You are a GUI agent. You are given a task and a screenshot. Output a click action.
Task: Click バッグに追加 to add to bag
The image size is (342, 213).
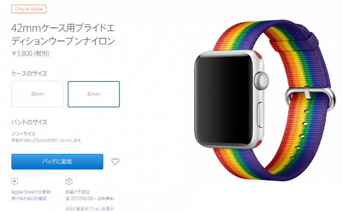(57, 162)
